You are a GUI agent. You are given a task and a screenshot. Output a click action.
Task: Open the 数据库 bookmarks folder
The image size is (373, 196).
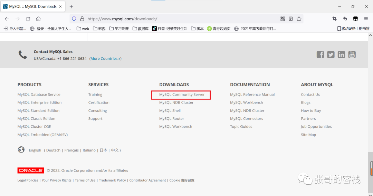pyautogui.click(x=140, y=29)
